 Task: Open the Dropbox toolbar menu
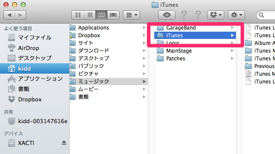tap(216, 15)
